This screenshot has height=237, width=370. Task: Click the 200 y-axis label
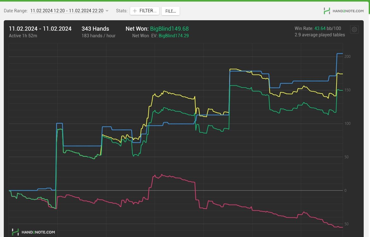(x=347, y=57)
